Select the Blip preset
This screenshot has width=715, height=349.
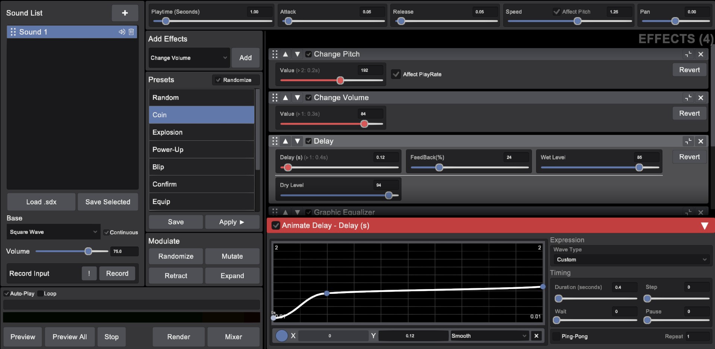[201, 167]
